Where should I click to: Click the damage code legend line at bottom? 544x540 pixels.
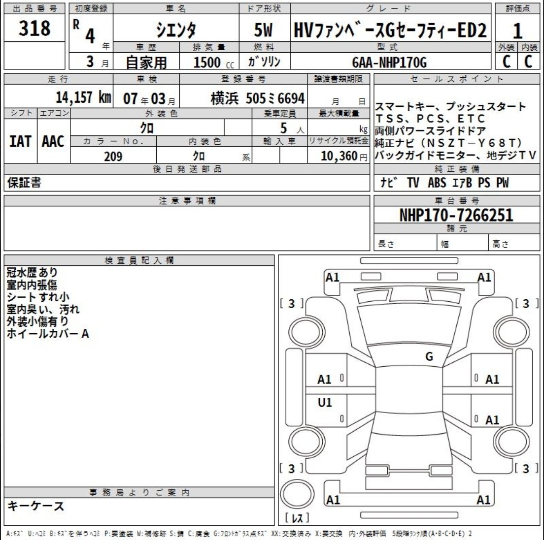pyautogui.click(x=238, y=534)
